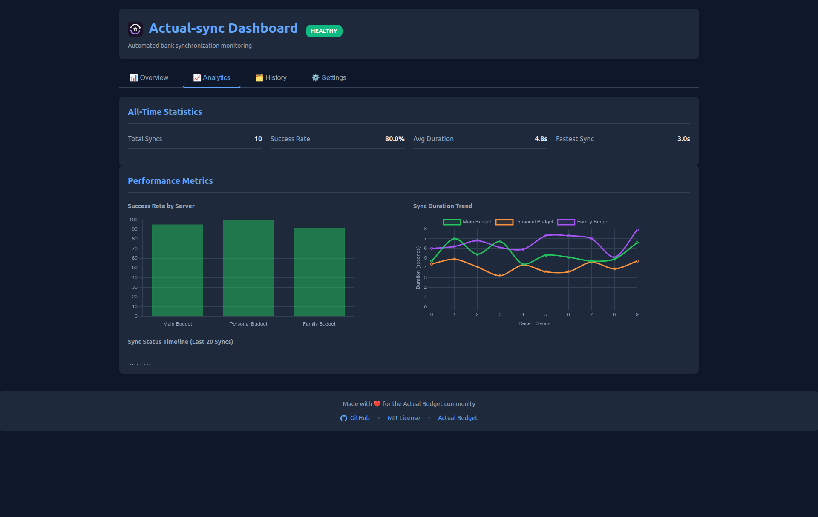Screen dimensions: 818x517
Task: Click the Recent Syncs axis label
Action: click(x=534, y=323)
